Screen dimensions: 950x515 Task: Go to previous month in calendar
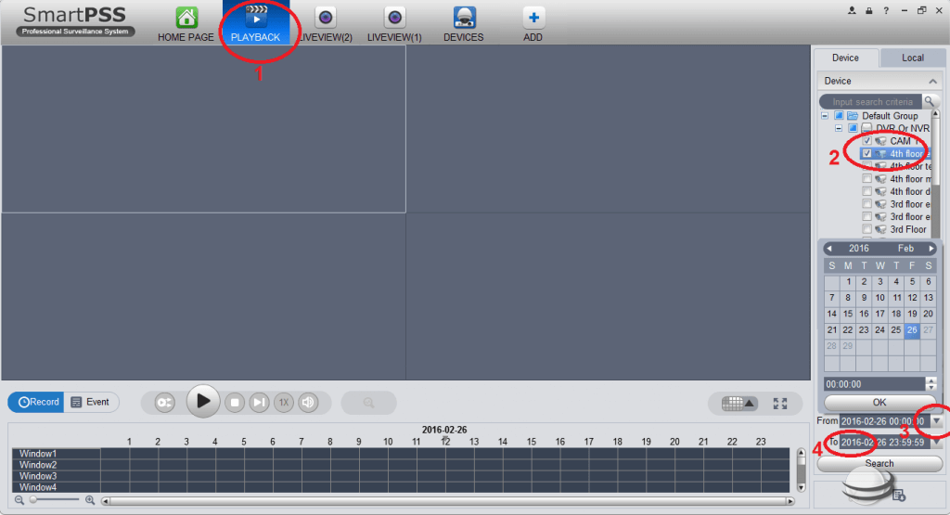[829, 249]
